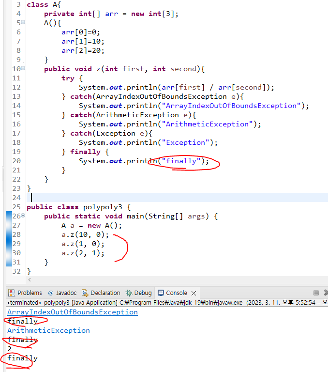Click the console output line "2"
328x372 pixels.
(9, 349)
